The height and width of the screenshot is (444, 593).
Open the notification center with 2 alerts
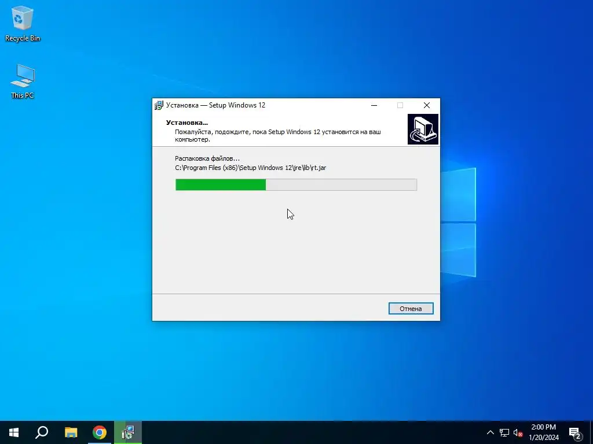coord(575,433)
